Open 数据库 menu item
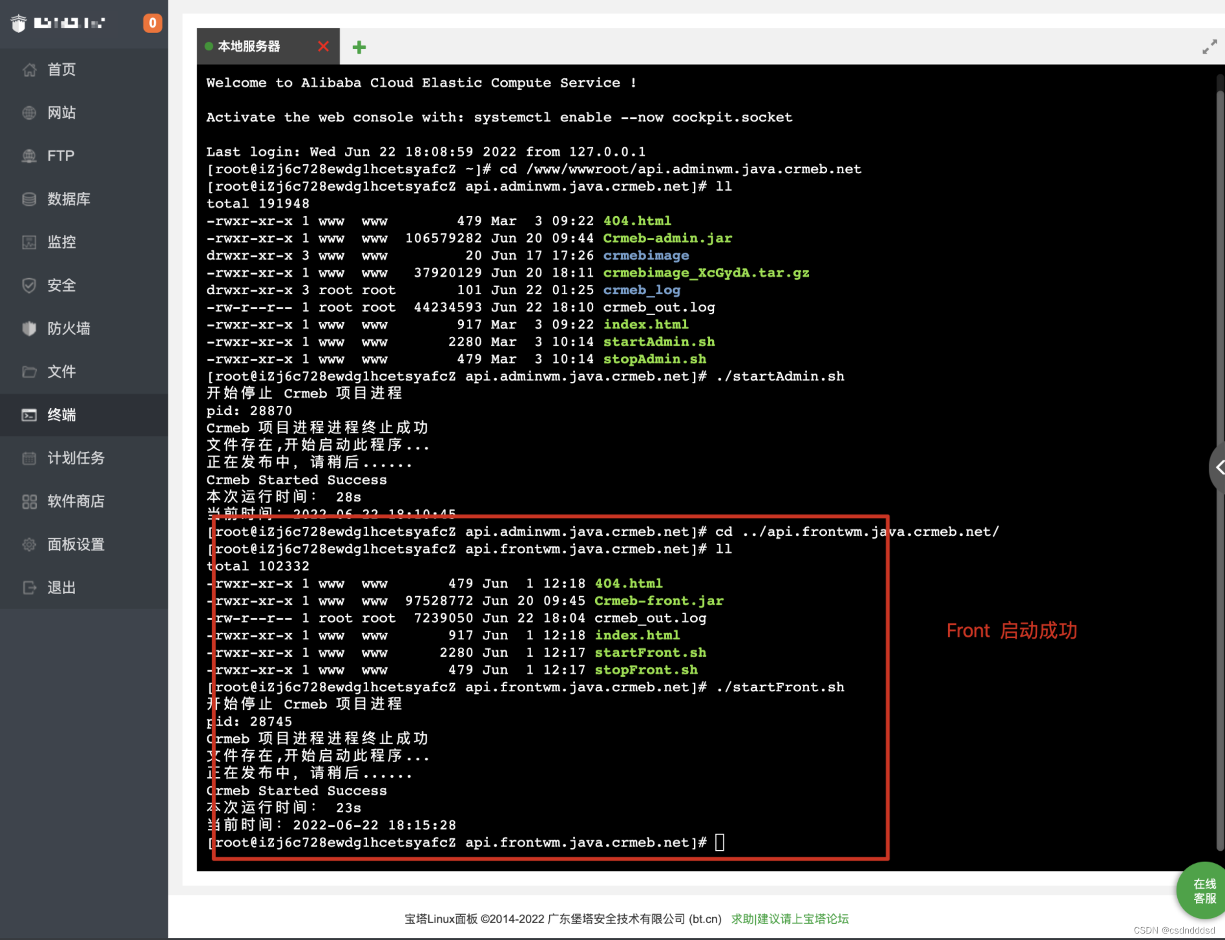Screen dimensions: 1225x940 point(84,199)
